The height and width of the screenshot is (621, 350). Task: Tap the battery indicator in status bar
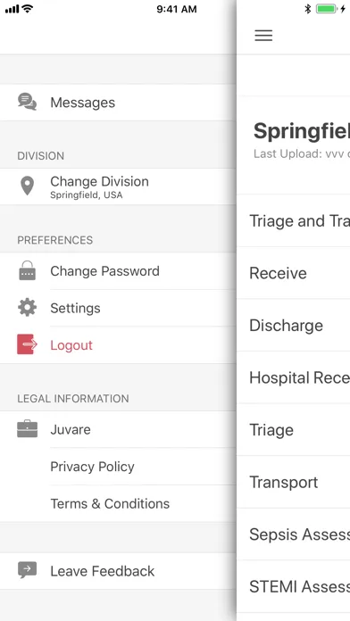tap(326, 9)
